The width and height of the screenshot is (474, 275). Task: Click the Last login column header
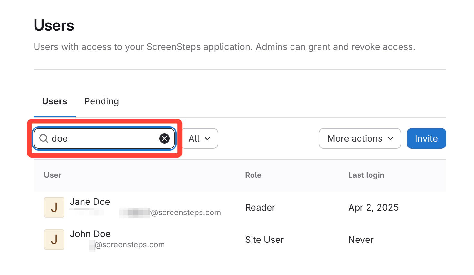click(x=366, y=175)
